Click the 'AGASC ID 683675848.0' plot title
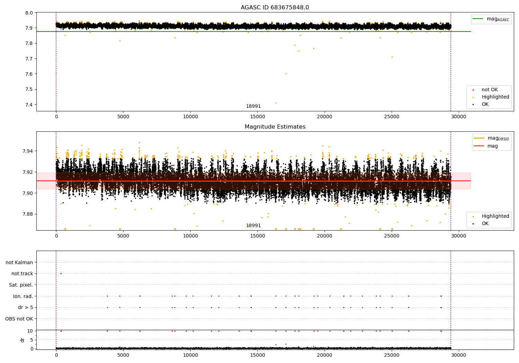519x363 pixels. pyautogui.click(x=275, y=8)
